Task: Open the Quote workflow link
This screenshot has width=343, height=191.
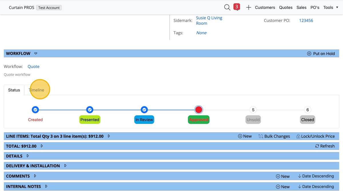Action: [33, 66]
